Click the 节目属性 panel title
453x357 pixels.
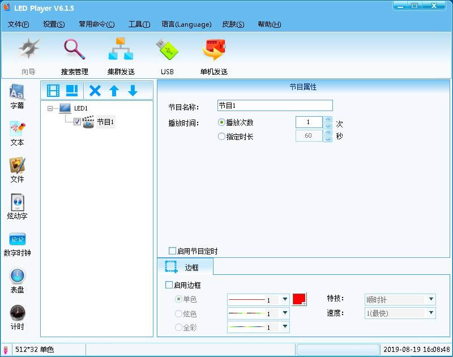click(x=303, y=87)
